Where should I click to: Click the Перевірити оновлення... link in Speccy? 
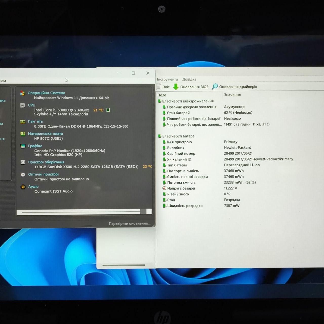129,224
